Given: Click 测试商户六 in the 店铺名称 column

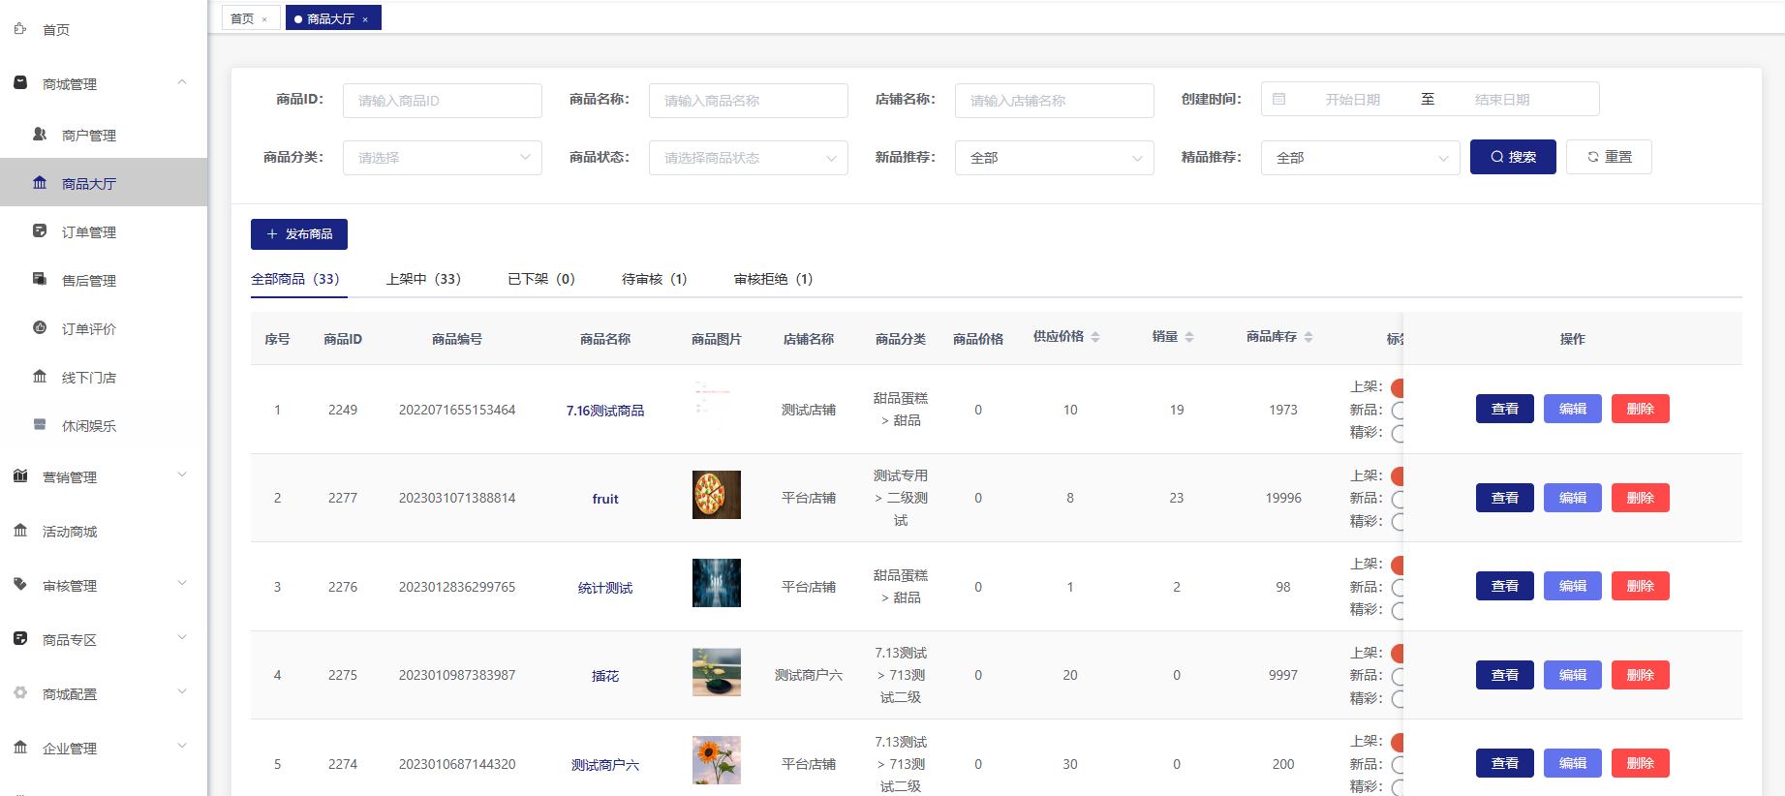Looking at the screenshot, I should [x=809, y=675].
